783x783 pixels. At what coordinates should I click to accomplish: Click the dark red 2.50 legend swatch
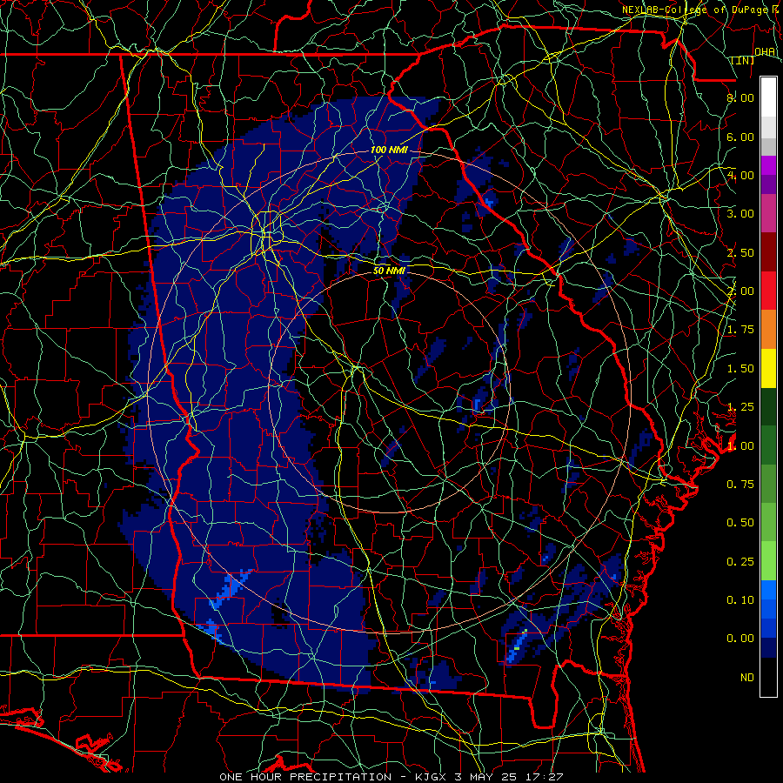(768, 252)
